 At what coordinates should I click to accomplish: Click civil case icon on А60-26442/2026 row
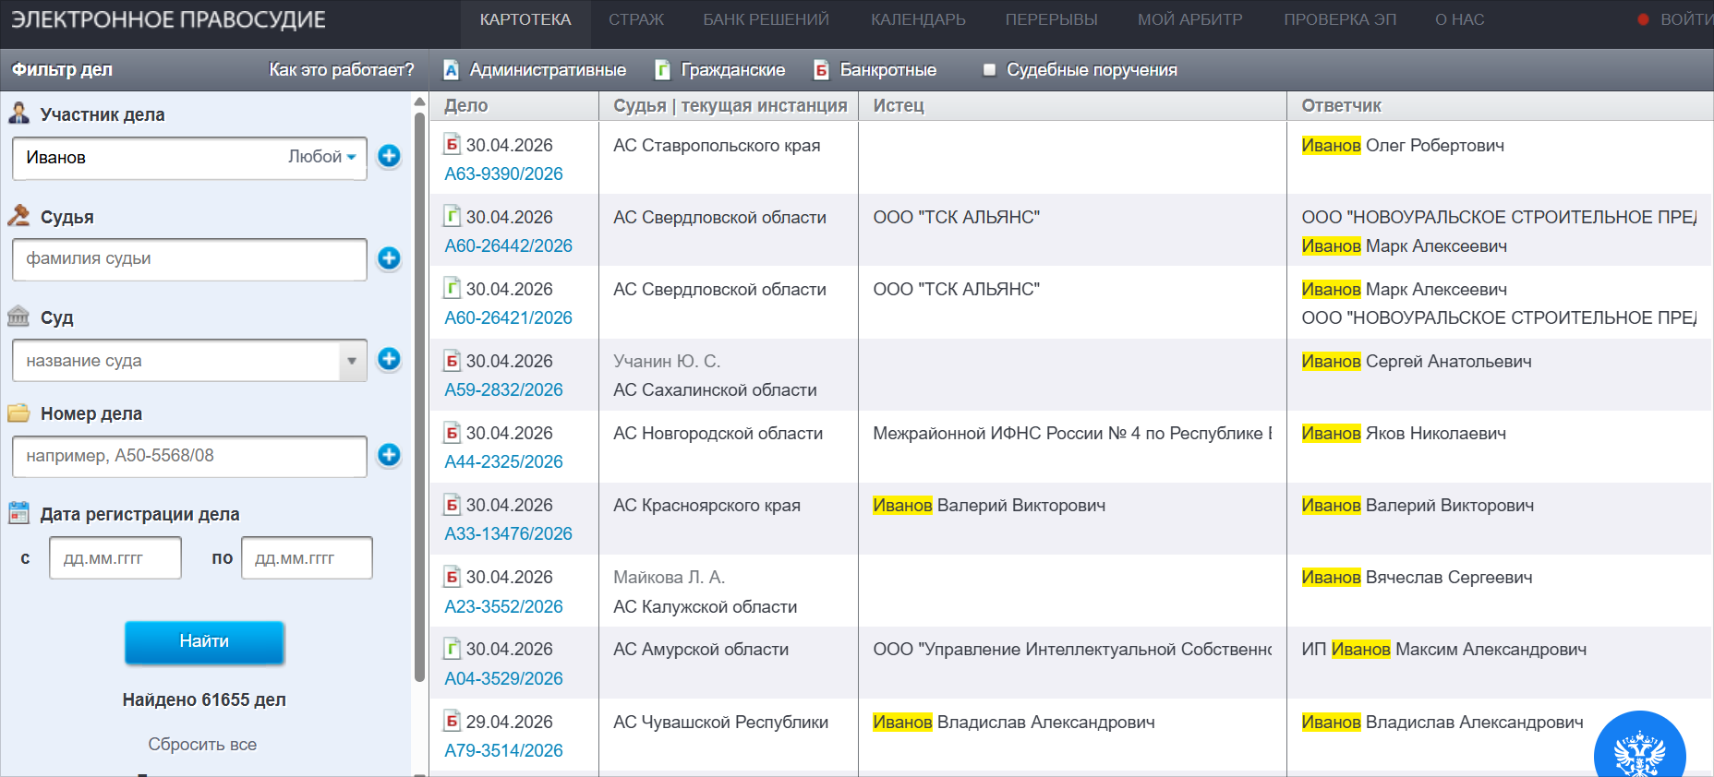point(453,216)
